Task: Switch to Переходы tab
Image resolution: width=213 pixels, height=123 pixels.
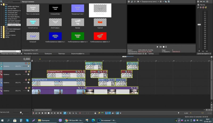Action: (x=62, y=53)
